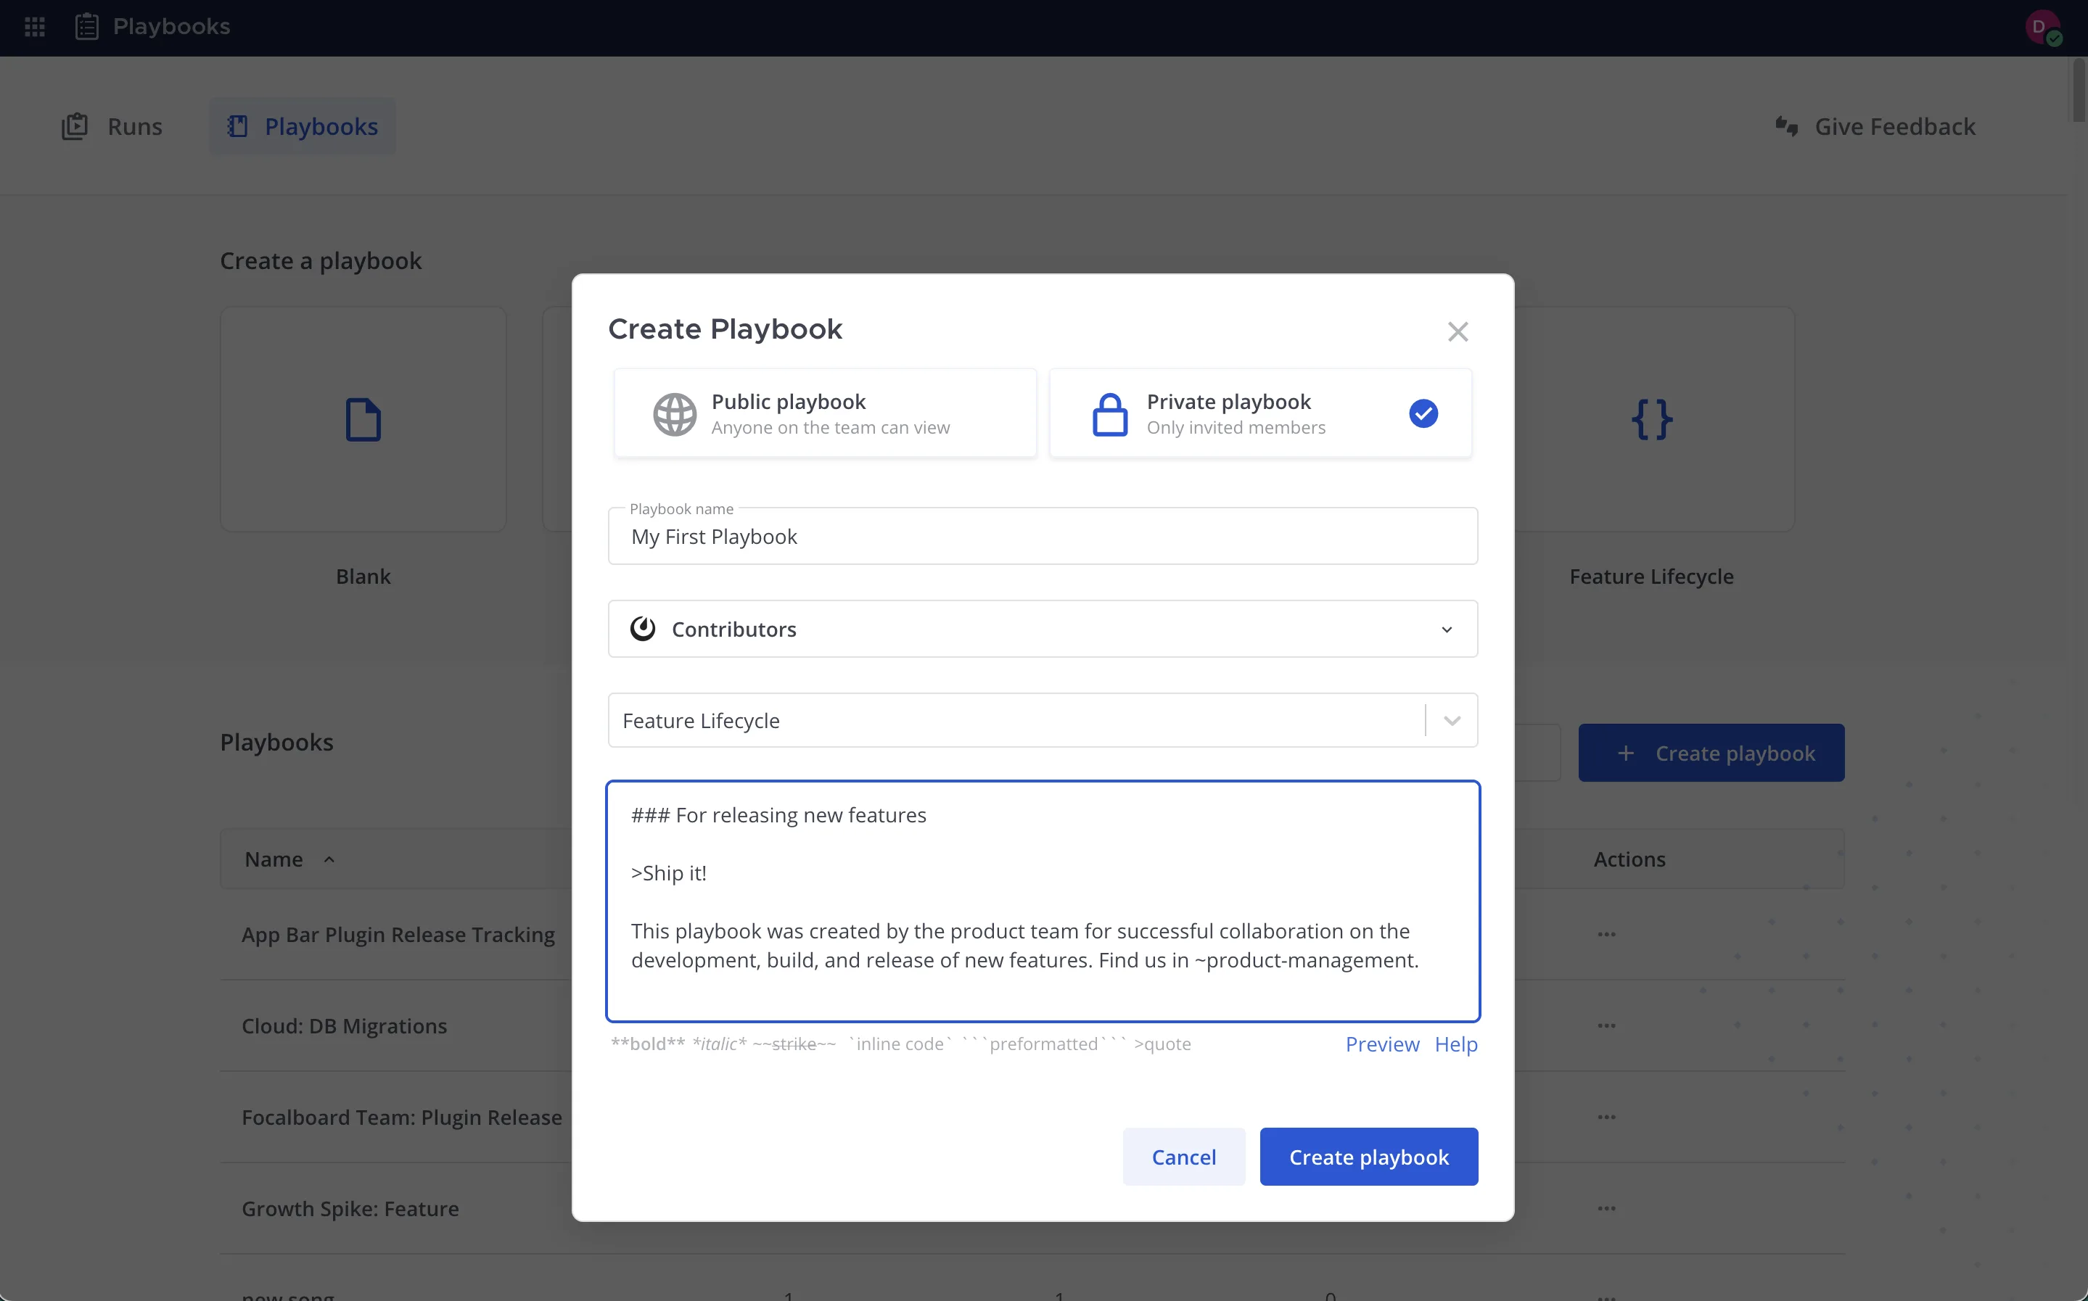
Task: Open App Bar Plugin Release Tracking playbook
Action: (x=398, y=935)
